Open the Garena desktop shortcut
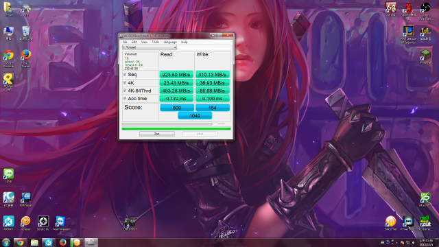This screenshot has width=439, height=247. point(408,11)
